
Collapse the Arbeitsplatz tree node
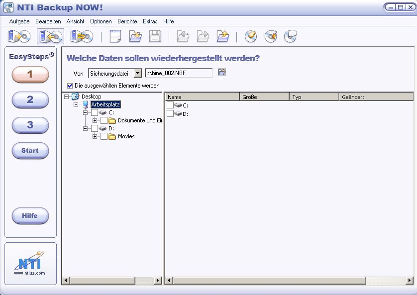tap(76, 104)
